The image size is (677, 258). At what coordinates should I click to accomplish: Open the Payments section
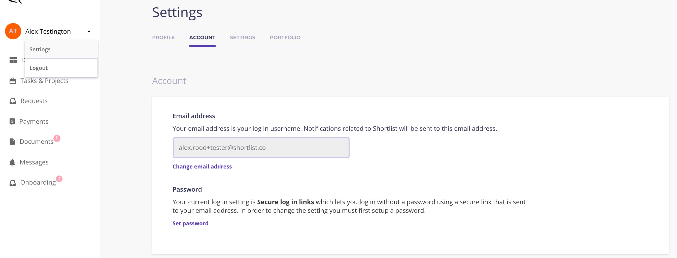pyautogui.click(x=34, y=121)
